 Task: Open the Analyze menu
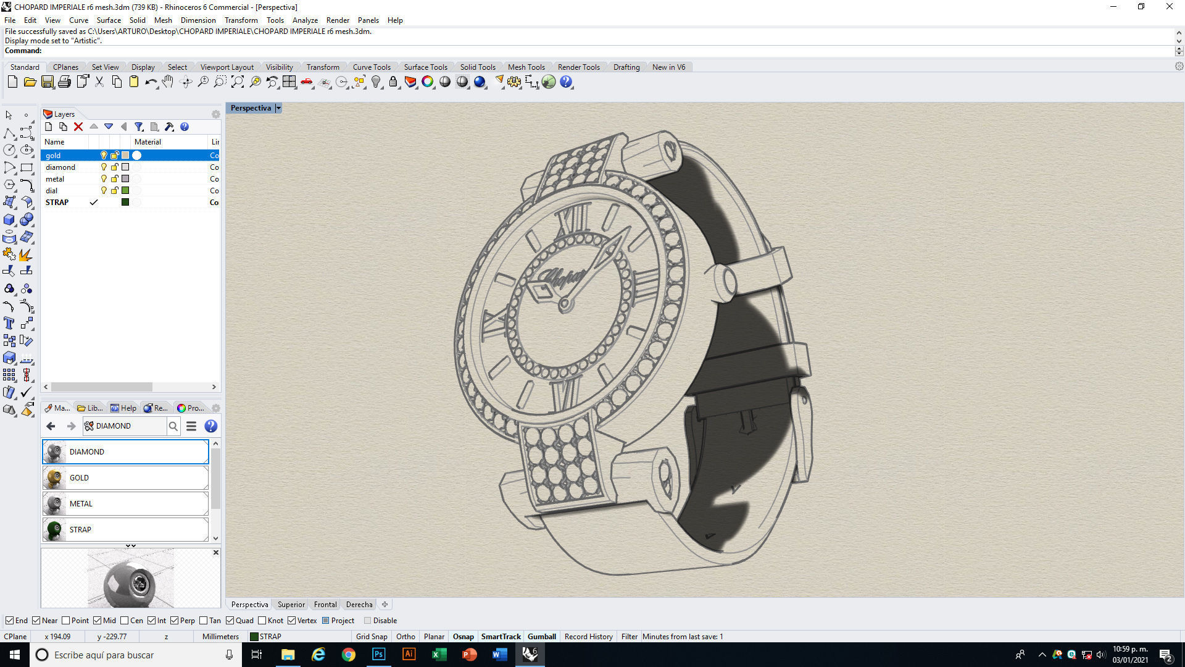[x=305, y=20]
